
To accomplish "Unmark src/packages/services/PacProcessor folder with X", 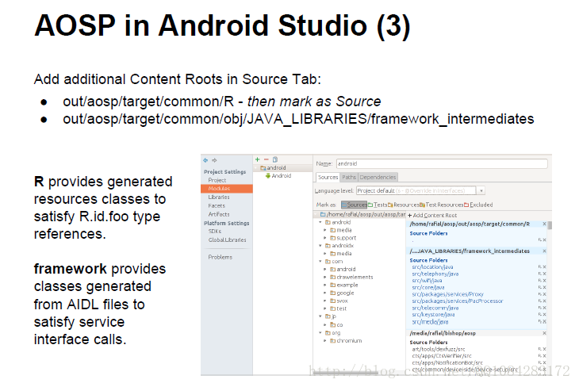I will (x=545, y=301).
